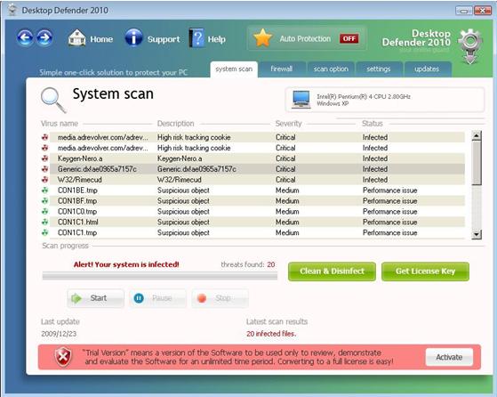Toggle the Auto Protection OFF switch
This screenshot has height=397, width=497.
coord(349,38)
